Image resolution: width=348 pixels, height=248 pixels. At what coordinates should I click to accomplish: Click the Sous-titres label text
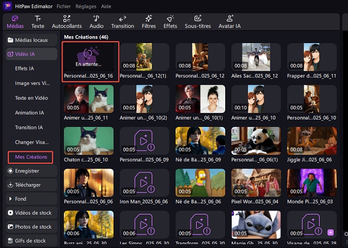pos(198,26)
